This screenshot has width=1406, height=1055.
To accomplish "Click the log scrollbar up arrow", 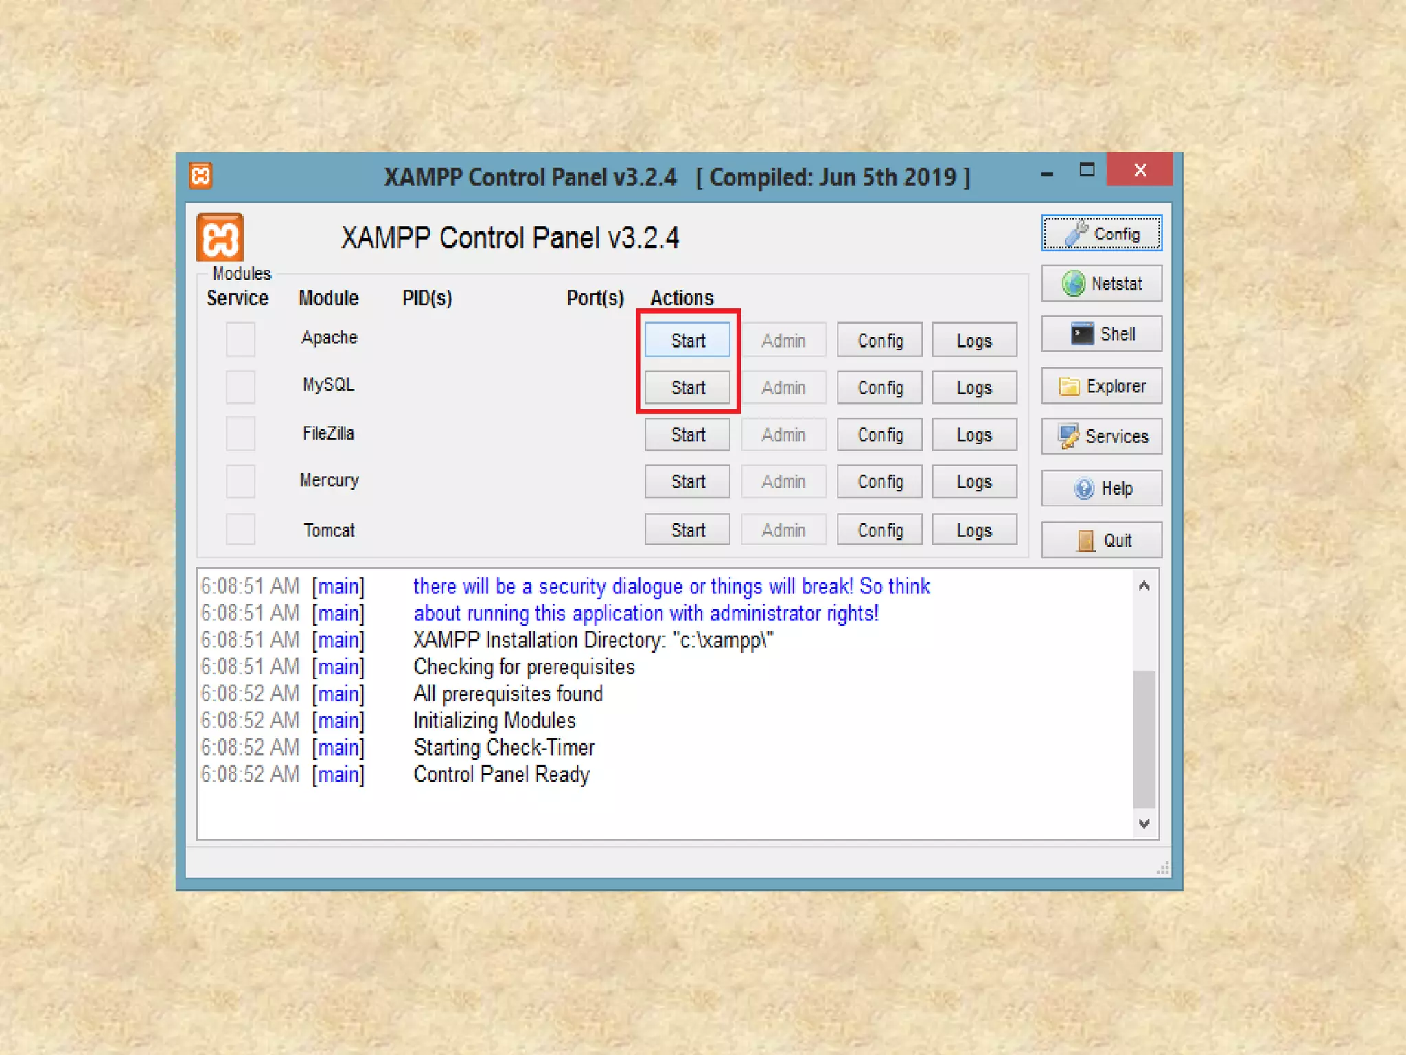I will tap(1144, 586).
